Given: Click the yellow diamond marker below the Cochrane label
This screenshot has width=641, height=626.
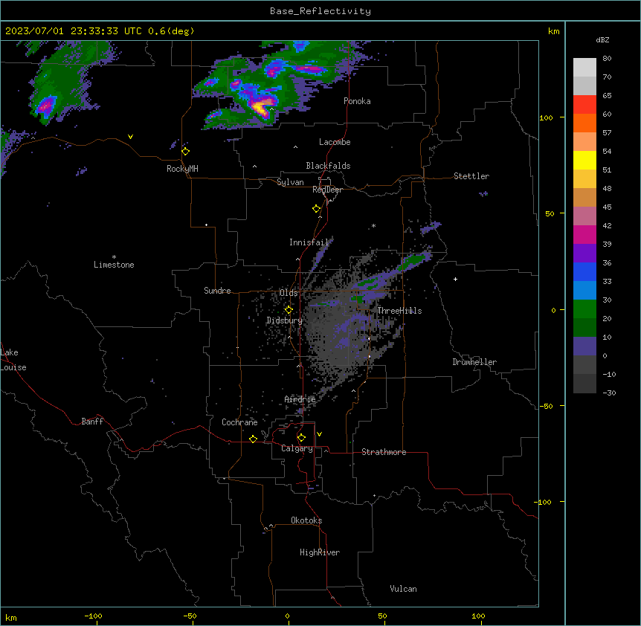Looking at the screenshot, I should pyautogui.click(x=253, y=439).
